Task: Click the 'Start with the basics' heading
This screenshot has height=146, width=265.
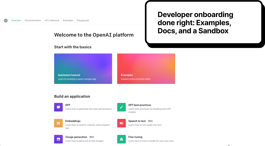Action: coord(73,47)
